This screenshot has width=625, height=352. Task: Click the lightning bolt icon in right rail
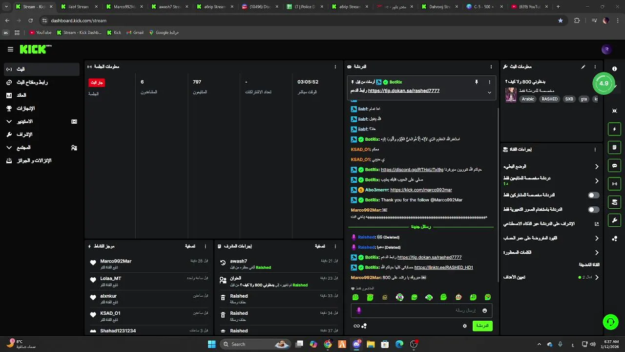(x=614, y=129)
